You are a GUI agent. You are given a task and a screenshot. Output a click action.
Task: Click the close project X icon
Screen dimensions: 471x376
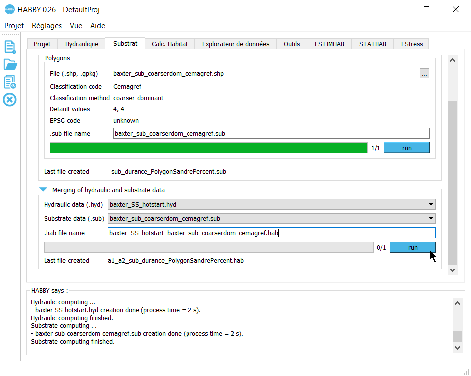(10, 100)
